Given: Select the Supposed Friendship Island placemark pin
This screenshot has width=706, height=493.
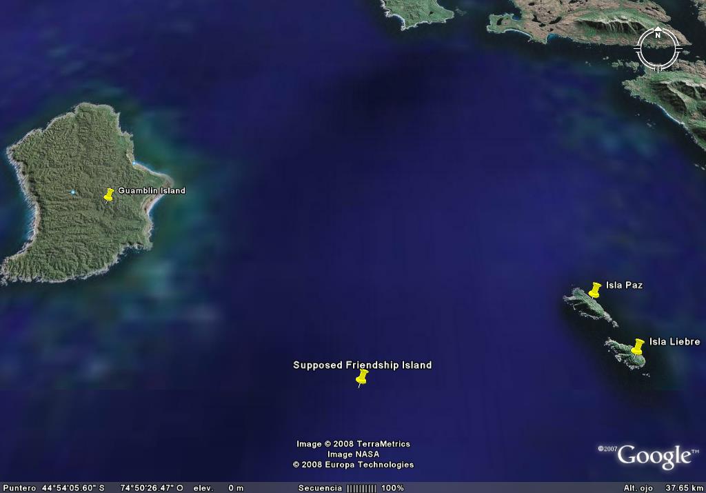Looking at the screenshot, I should (362, 378).
